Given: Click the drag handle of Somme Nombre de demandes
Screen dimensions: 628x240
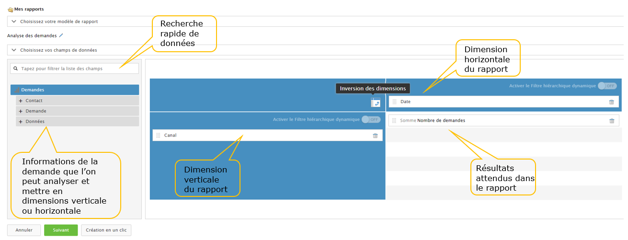Looking at the screenshot, I should click(x=395, y=121).
